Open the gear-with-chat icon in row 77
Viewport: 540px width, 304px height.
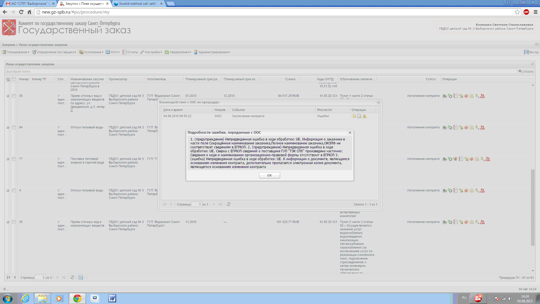pos(450,159)
